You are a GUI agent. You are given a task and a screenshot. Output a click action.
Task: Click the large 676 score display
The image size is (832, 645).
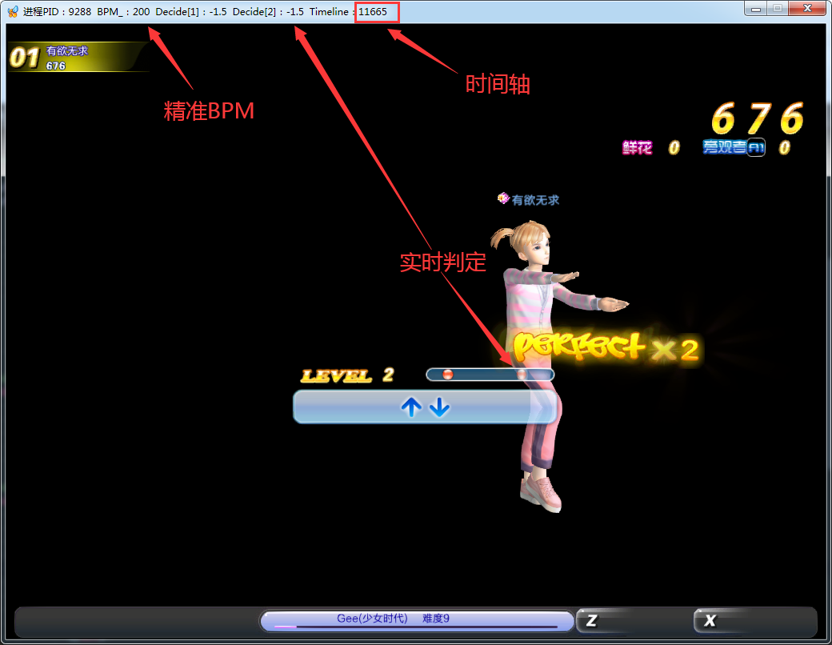pyautogui.click(x=757, y=118)
